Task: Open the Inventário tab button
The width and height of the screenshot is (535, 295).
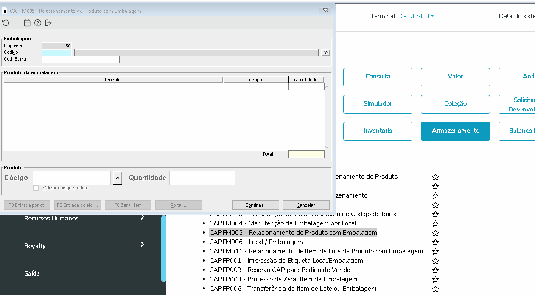Action: click(378, 131)
